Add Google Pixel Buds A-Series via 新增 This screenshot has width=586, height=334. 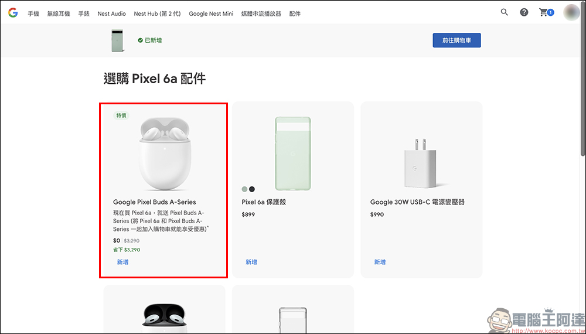[x=122, y=262]
